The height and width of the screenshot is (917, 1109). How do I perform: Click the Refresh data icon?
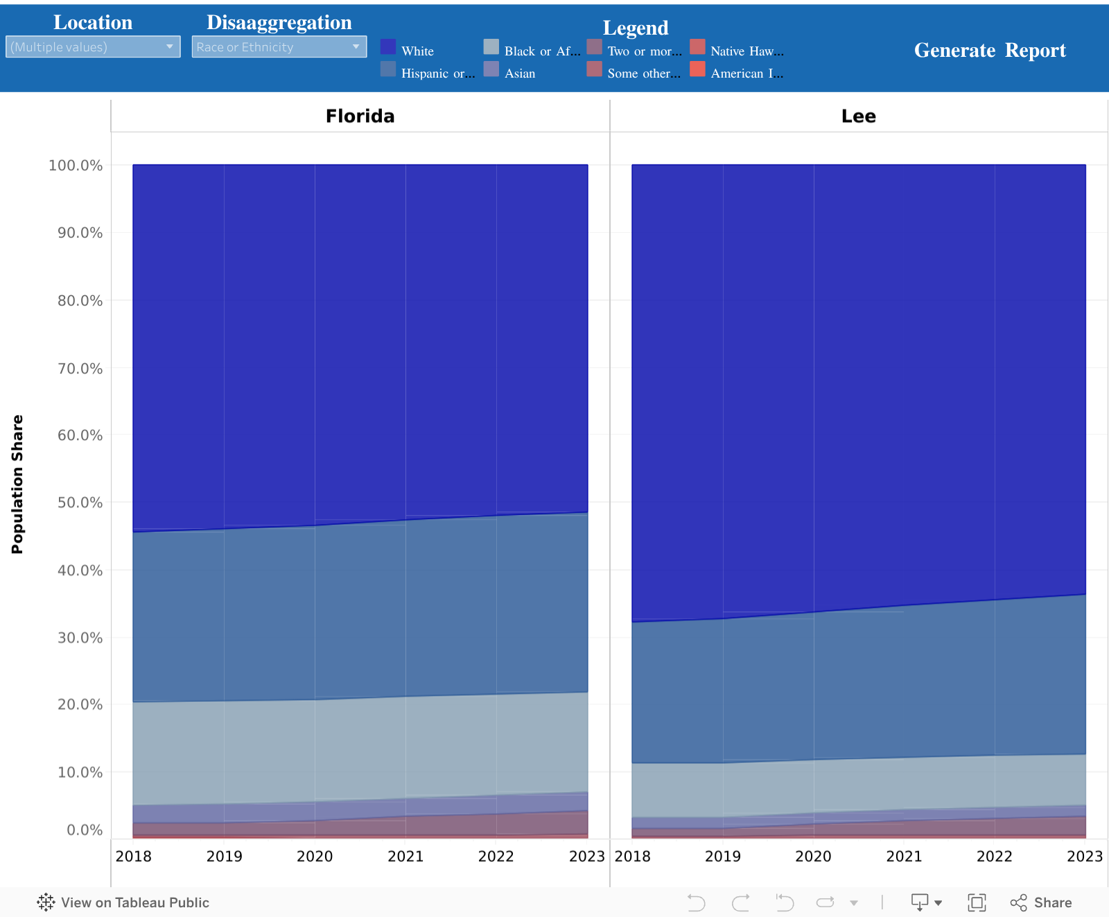coord(825,902)
